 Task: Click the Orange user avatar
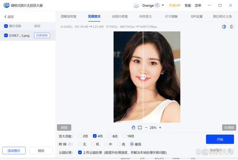click(x=136, y=5)
